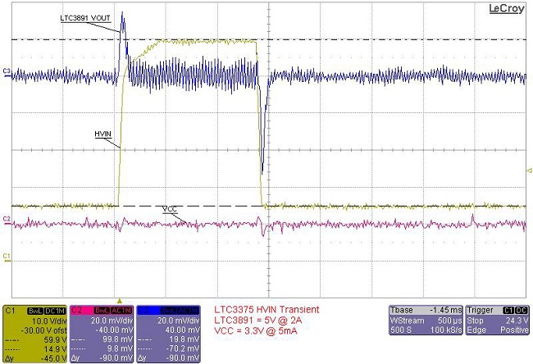Click the C3 cursor reading 19.8 mV
533x364 pixels.
coord(185,339)
